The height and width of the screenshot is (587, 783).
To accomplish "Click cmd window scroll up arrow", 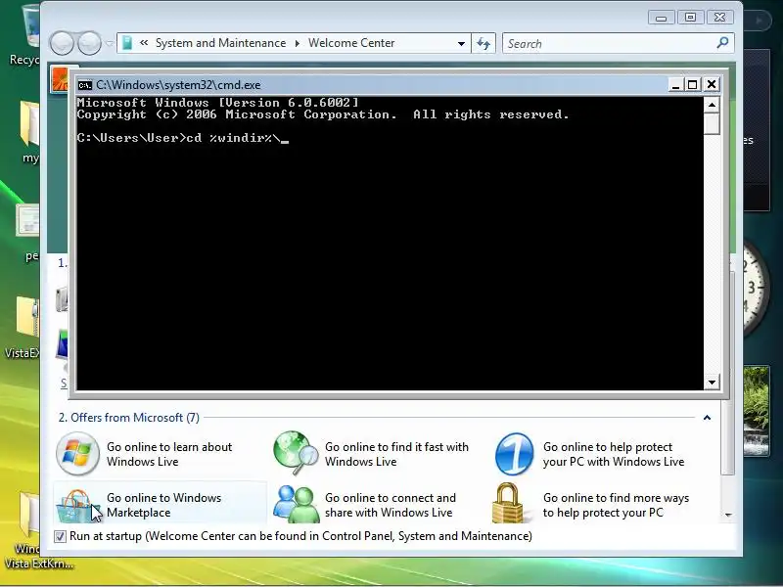I will pyautogui.click(x=712, y=105).
